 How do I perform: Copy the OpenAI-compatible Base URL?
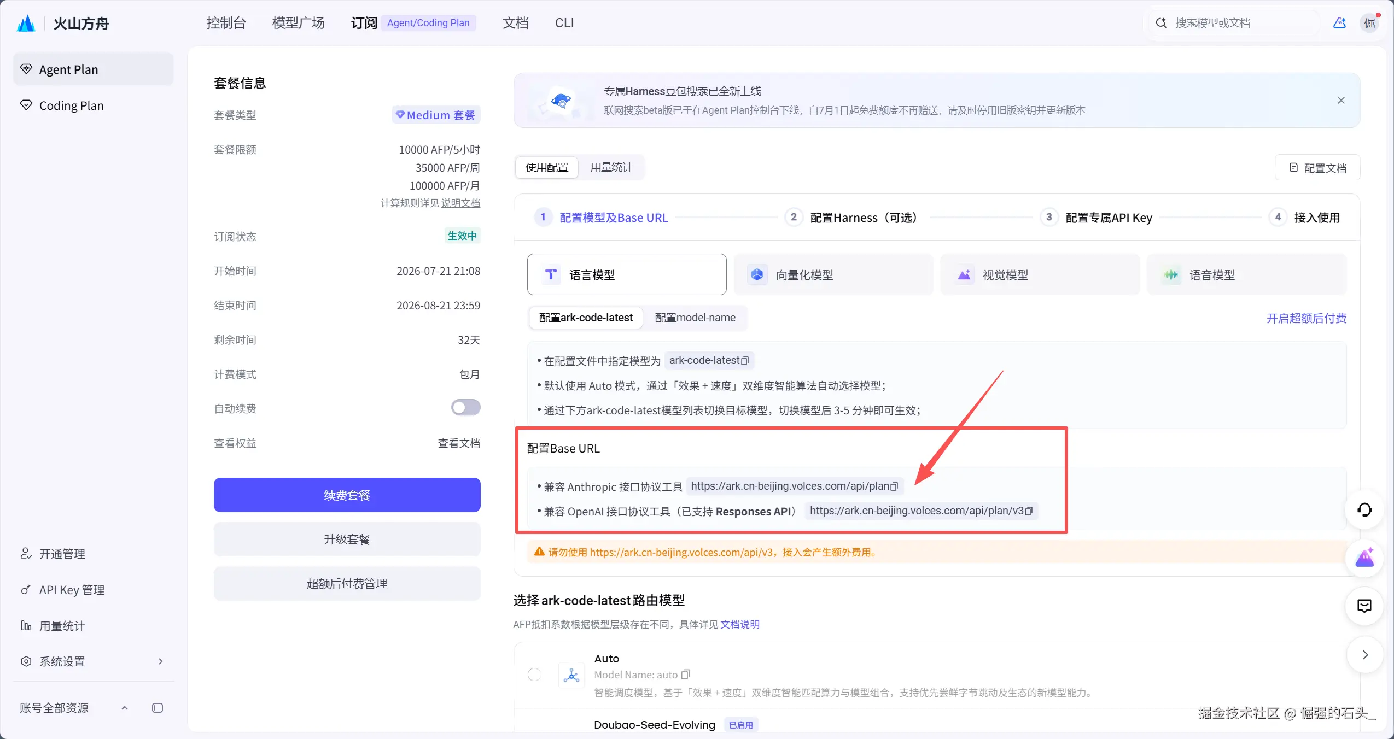point(1029,511)
